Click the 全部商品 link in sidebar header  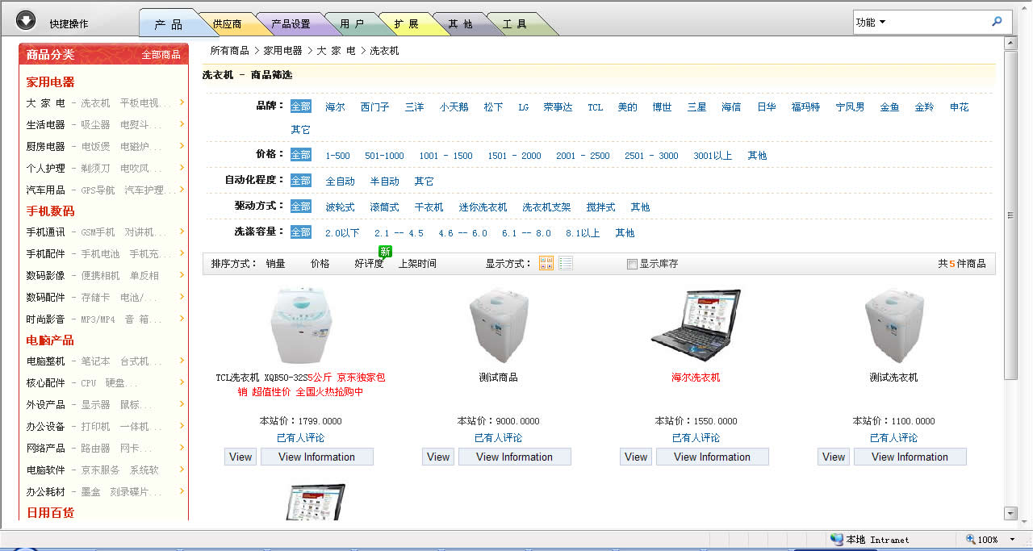pyautogui.click(x=161, y=55)
